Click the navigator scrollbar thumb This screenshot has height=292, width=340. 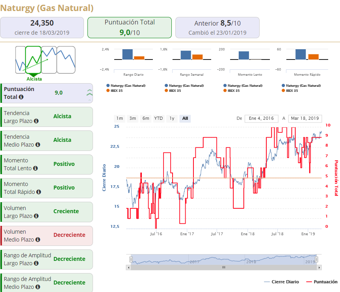tap(223, 268)
